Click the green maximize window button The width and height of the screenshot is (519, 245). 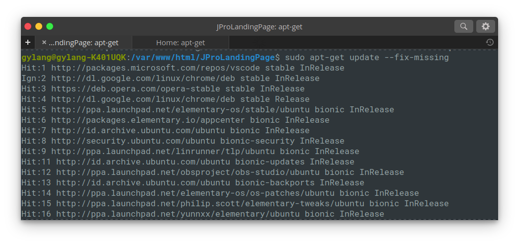(50, 26)
